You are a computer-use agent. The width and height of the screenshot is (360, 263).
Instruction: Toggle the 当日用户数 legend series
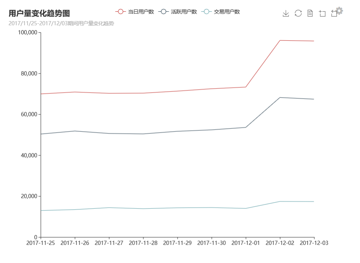point(134,12)
